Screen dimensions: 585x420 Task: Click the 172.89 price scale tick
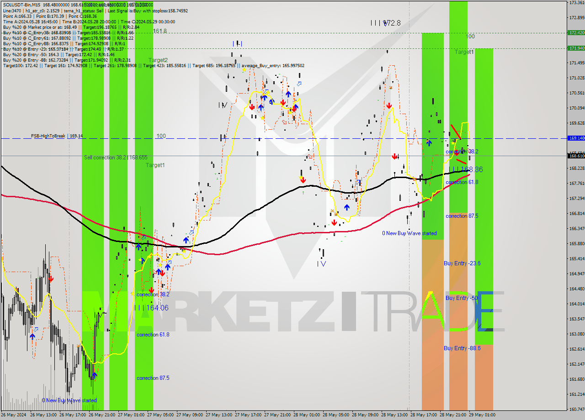coord(577,18)
